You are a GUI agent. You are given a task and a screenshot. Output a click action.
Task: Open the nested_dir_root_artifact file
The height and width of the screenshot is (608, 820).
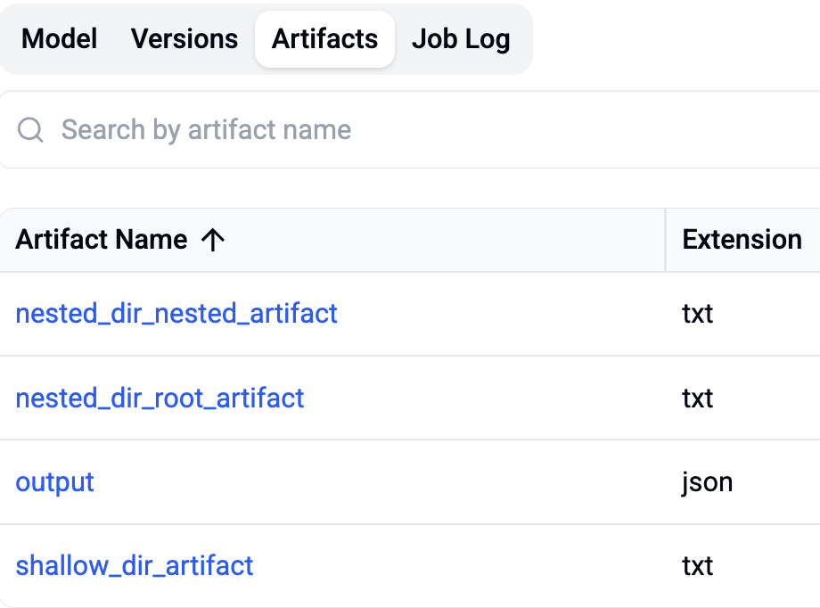click(160, 398)
